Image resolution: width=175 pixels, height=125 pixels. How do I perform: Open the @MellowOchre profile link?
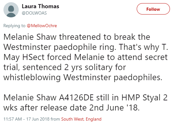(x=42, y=26)
